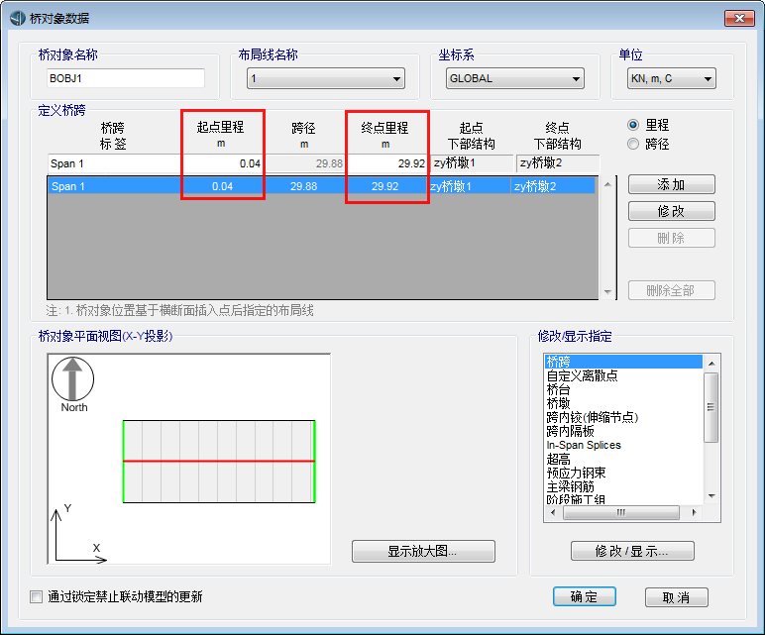
Task: Click the bridge object dialog title icon
Action: coord(16,18)
